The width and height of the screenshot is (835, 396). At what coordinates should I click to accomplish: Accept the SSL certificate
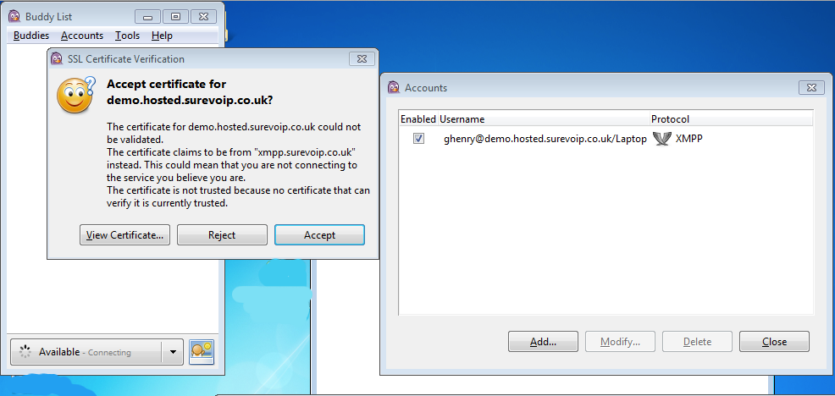click(x=319, y=234)
